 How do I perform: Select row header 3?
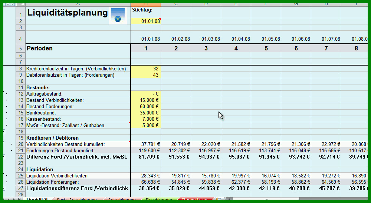[x=20, y=27]
